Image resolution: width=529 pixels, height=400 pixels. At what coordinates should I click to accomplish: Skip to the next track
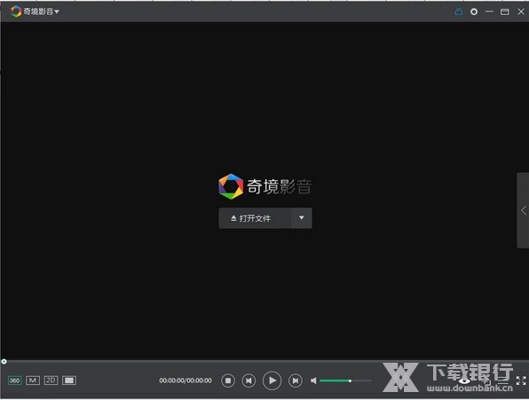pyautogui.click(x=296, y=380)
